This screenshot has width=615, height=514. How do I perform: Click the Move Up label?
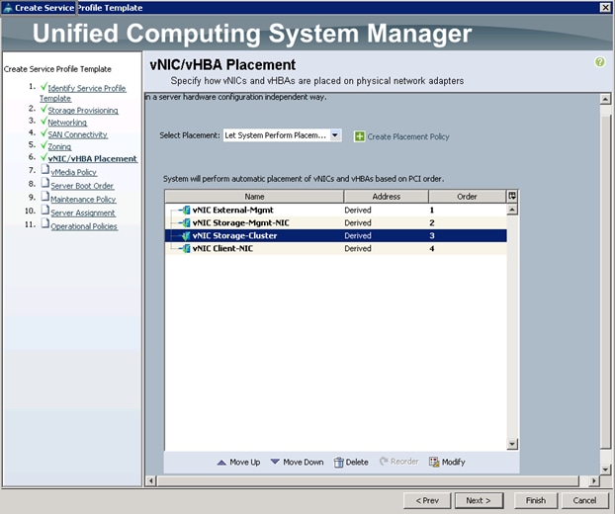(x=245, y=463)
